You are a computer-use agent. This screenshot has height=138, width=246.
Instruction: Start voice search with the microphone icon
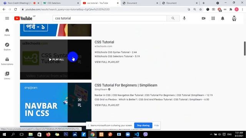tap(184, 18)
